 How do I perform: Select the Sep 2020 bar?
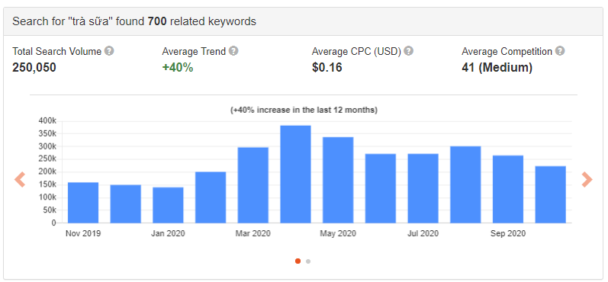[508, 189]
